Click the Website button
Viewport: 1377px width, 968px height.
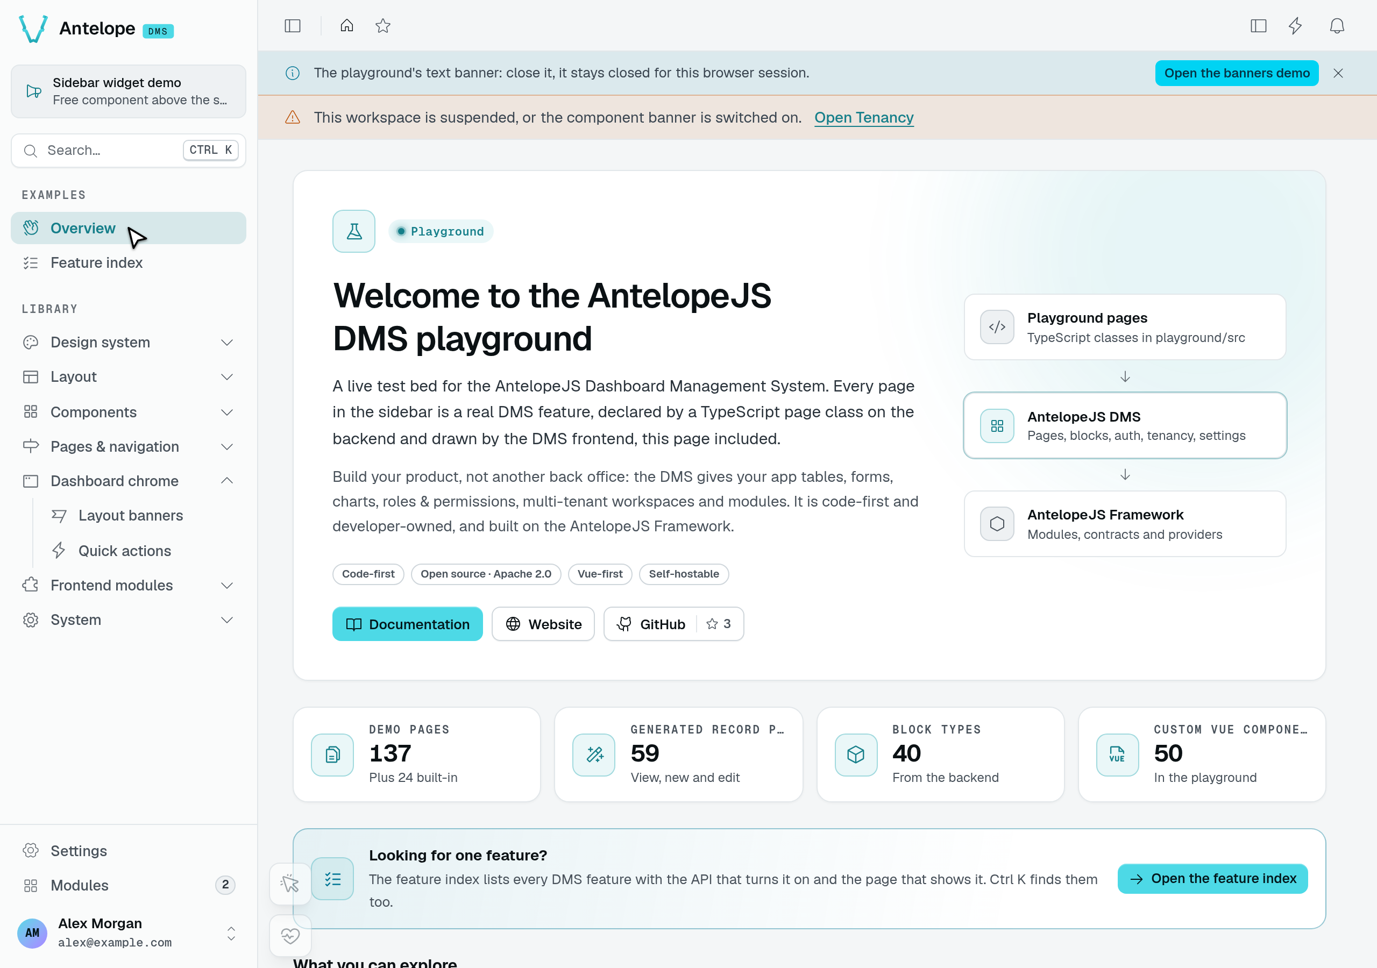click(x=543, y=624)
